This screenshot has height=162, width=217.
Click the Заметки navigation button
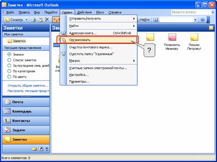pyautogui.click(x=26, y=139)
